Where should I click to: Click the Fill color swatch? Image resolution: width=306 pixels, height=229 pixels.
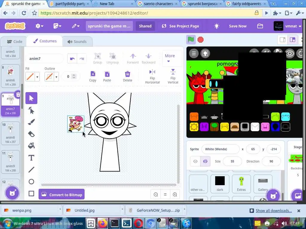pyautogui.click(x=30, y=77)
